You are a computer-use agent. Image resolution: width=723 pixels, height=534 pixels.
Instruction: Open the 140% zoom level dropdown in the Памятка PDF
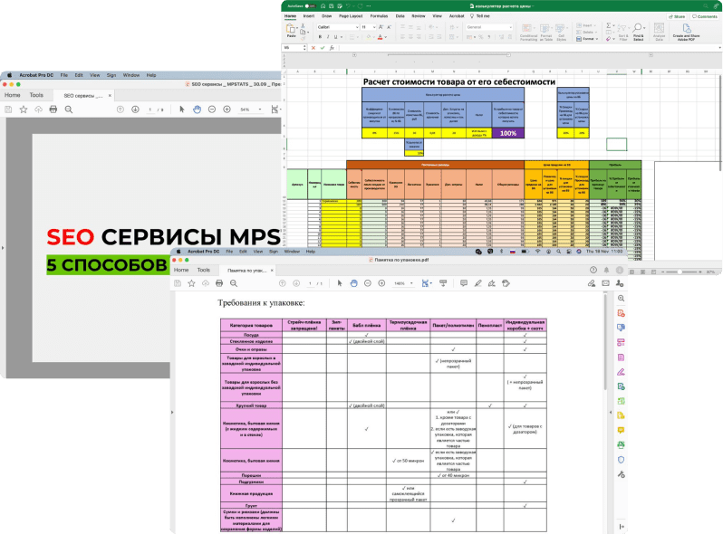pyautogui.click(x=403, y=283)
